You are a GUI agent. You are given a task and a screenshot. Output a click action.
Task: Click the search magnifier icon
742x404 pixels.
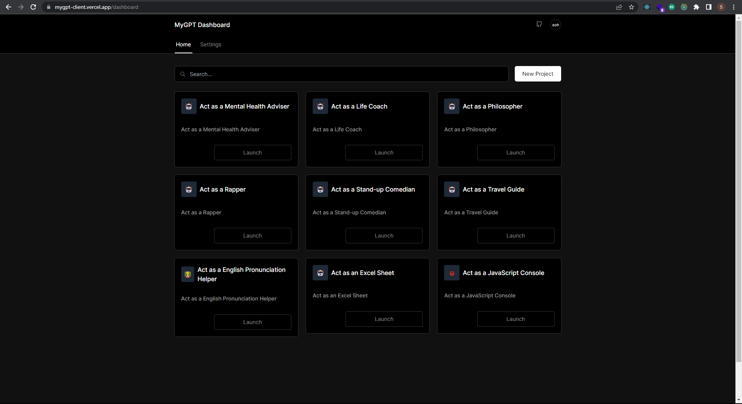(183, 74)
